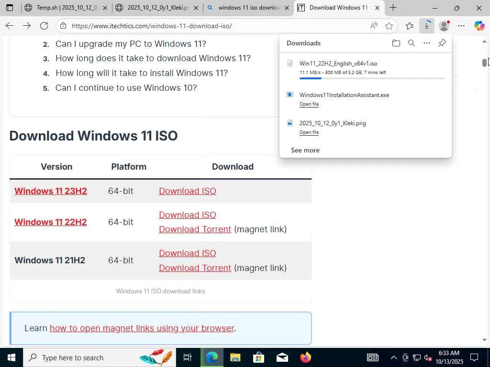Open the Windows 11 23H2 link
The width and height of the screenshot is (490, 367).
click(x=51, y=191)
